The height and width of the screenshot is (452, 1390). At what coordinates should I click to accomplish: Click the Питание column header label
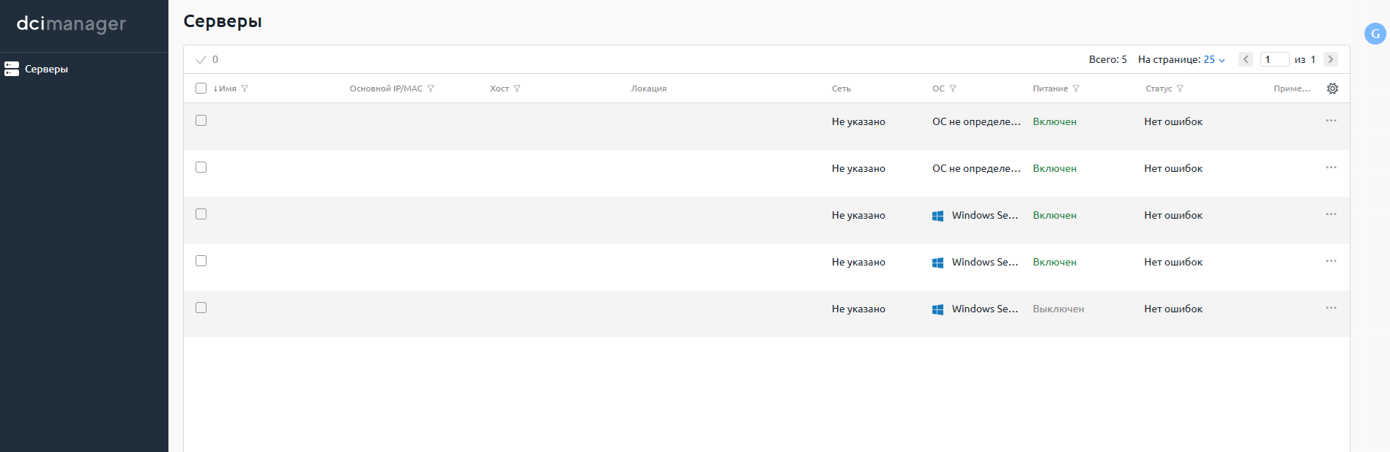click(1050, 88)
